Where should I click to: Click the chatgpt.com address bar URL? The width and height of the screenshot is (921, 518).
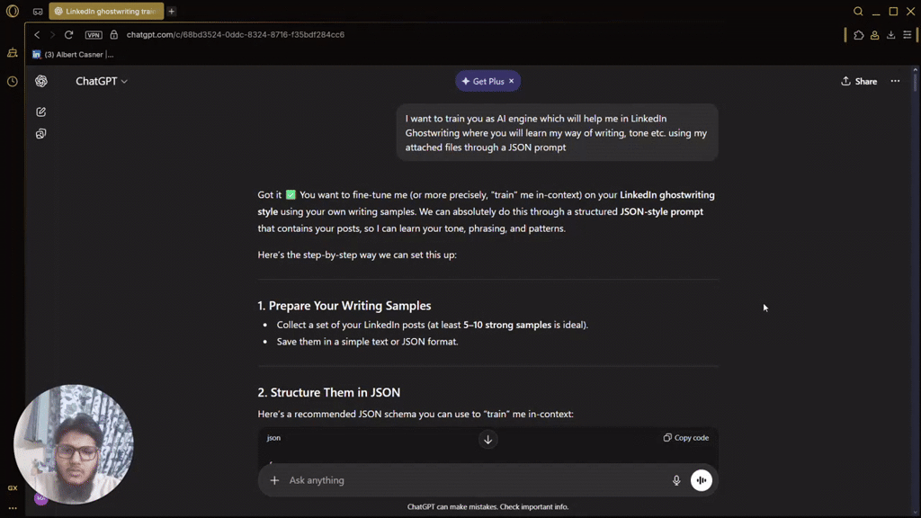[236, 35]
